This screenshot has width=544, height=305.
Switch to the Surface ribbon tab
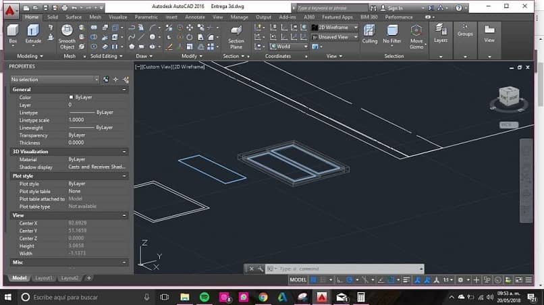tap(74, 17)
